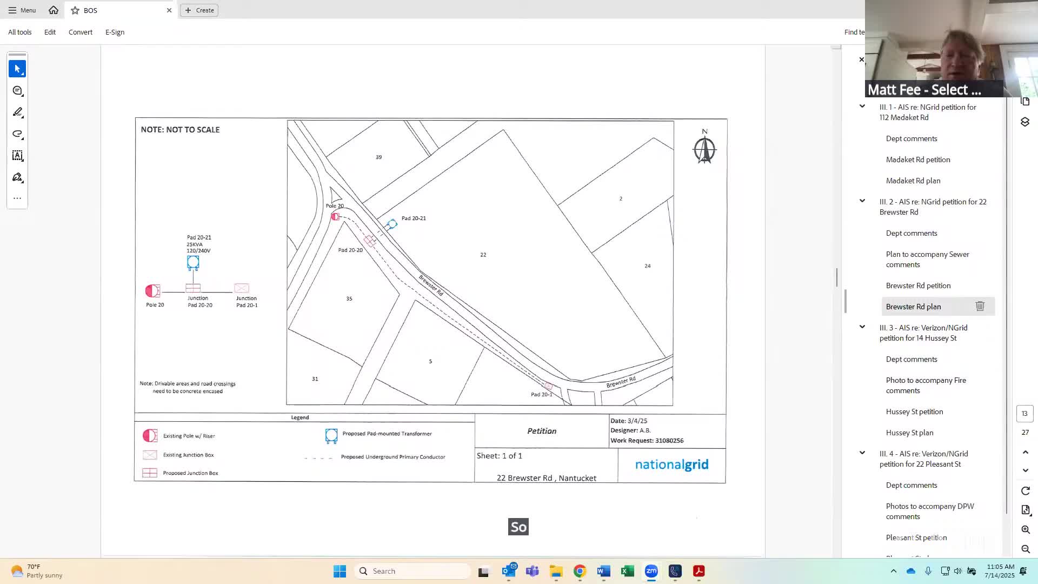Select the arrow selection tool

point(17,69)
